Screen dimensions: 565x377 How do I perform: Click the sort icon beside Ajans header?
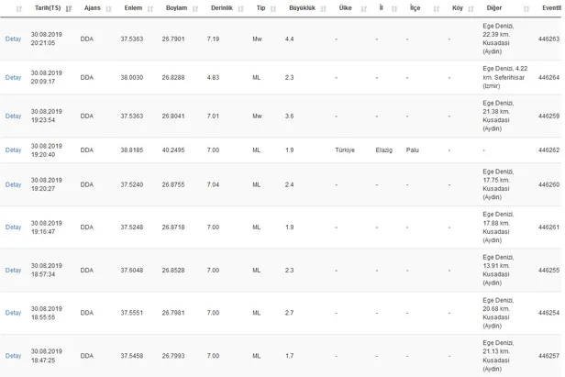108,8
